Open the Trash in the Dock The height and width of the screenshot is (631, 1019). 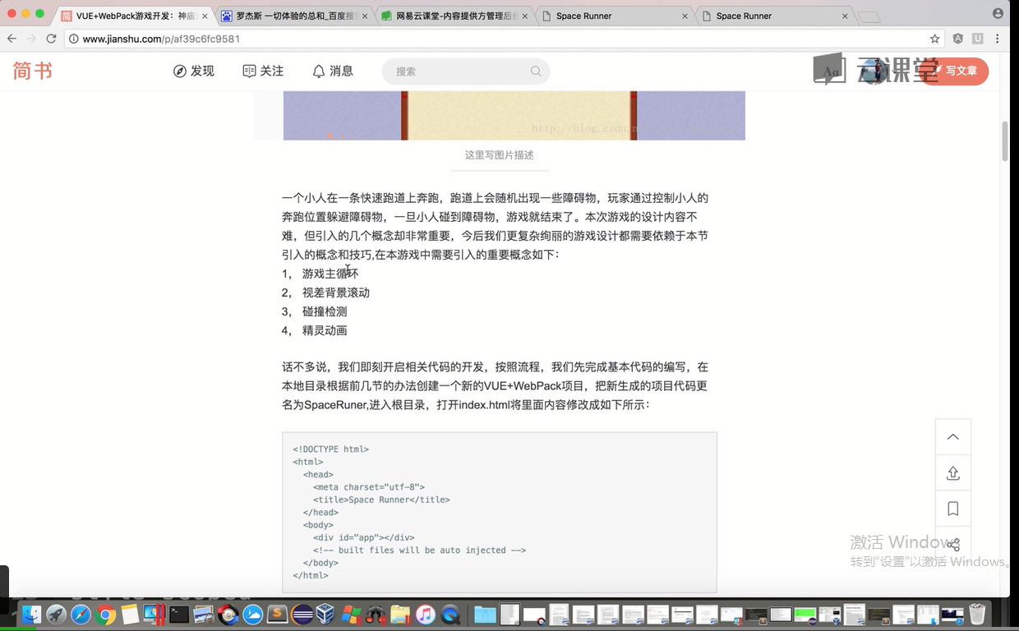977,615
